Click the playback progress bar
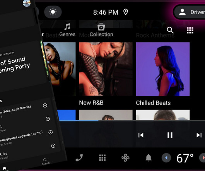This screenshot has width=205, height=171. tap(132, 121)
